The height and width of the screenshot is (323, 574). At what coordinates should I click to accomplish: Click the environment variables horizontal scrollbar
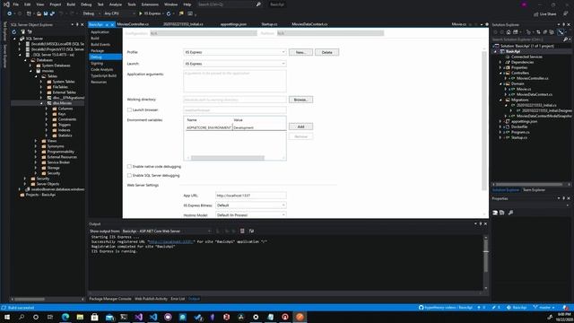click(227, 158)
